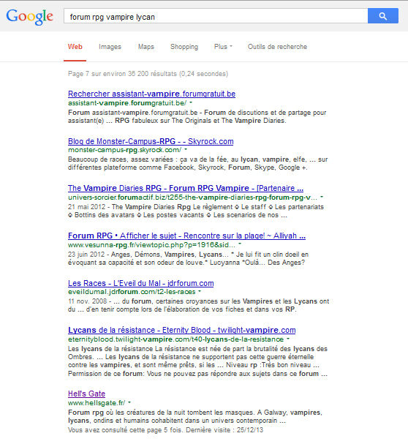Screen dimensions: 408x444
Task: Click the snippet date '21 mai 2012'
Action: (86, 207)
